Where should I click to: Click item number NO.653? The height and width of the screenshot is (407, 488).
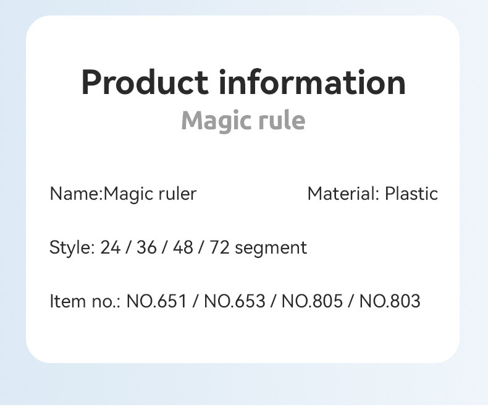click(235, 302)
